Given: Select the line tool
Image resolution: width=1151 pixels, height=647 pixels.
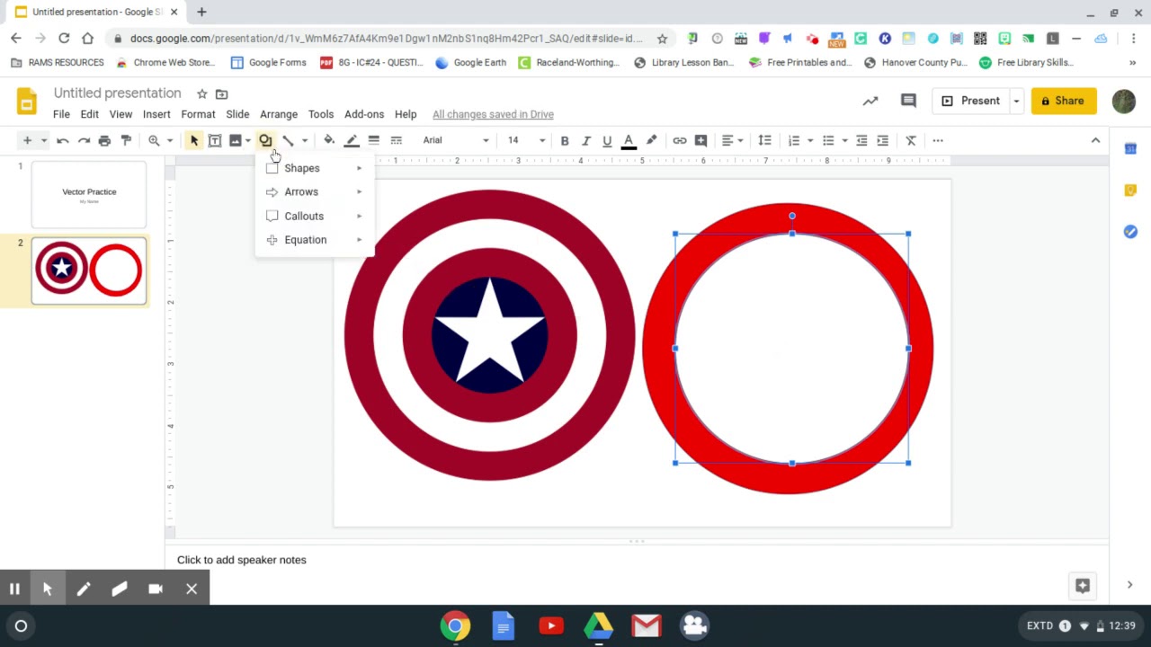Looking at the screenshot, I should (288, 140).
